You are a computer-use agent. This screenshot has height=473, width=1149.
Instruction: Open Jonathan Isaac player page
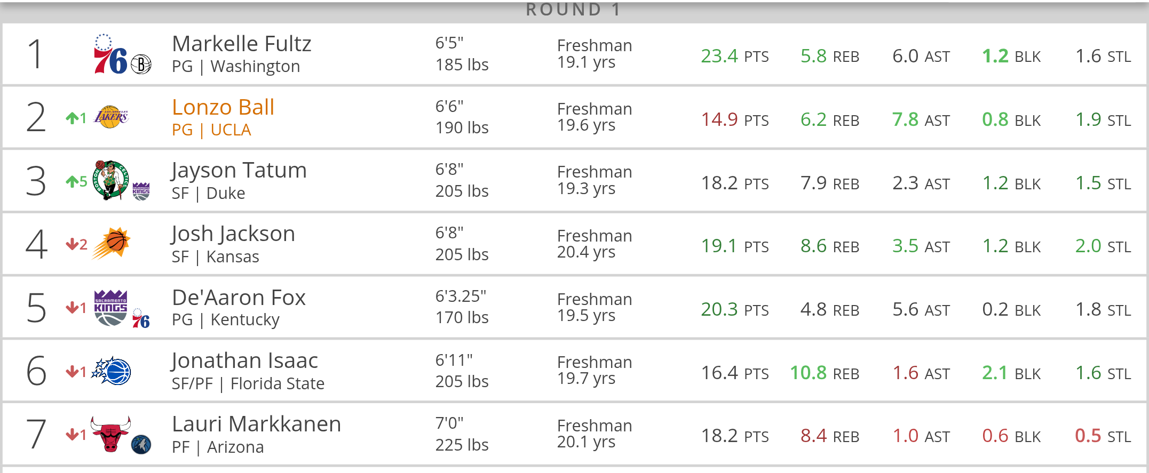tap(244, 361)
